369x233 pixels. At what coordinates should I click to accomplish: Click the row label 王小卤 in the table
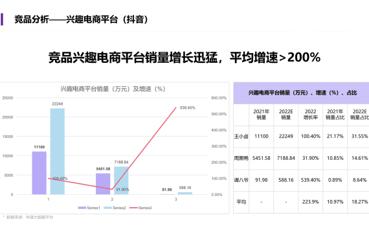[241, 137]
